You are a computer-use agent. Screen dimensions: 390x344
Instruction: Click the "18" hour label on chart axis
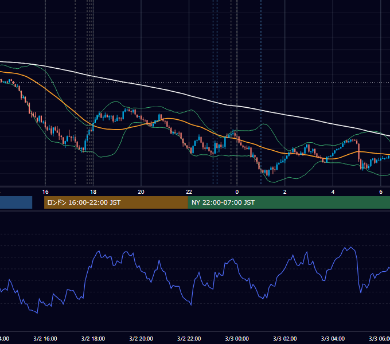93,192
